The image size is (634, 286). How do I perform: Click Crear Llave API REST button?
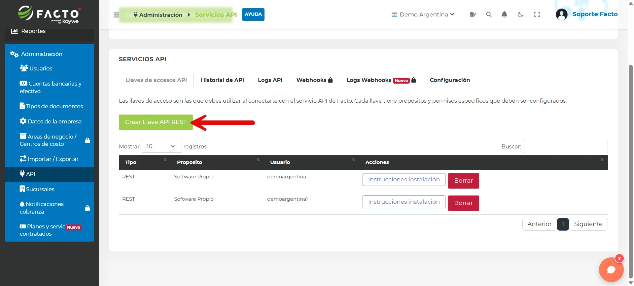tap(156, 122)
